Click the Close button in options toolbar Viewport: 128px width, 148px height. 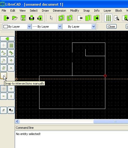pos(112,27)
